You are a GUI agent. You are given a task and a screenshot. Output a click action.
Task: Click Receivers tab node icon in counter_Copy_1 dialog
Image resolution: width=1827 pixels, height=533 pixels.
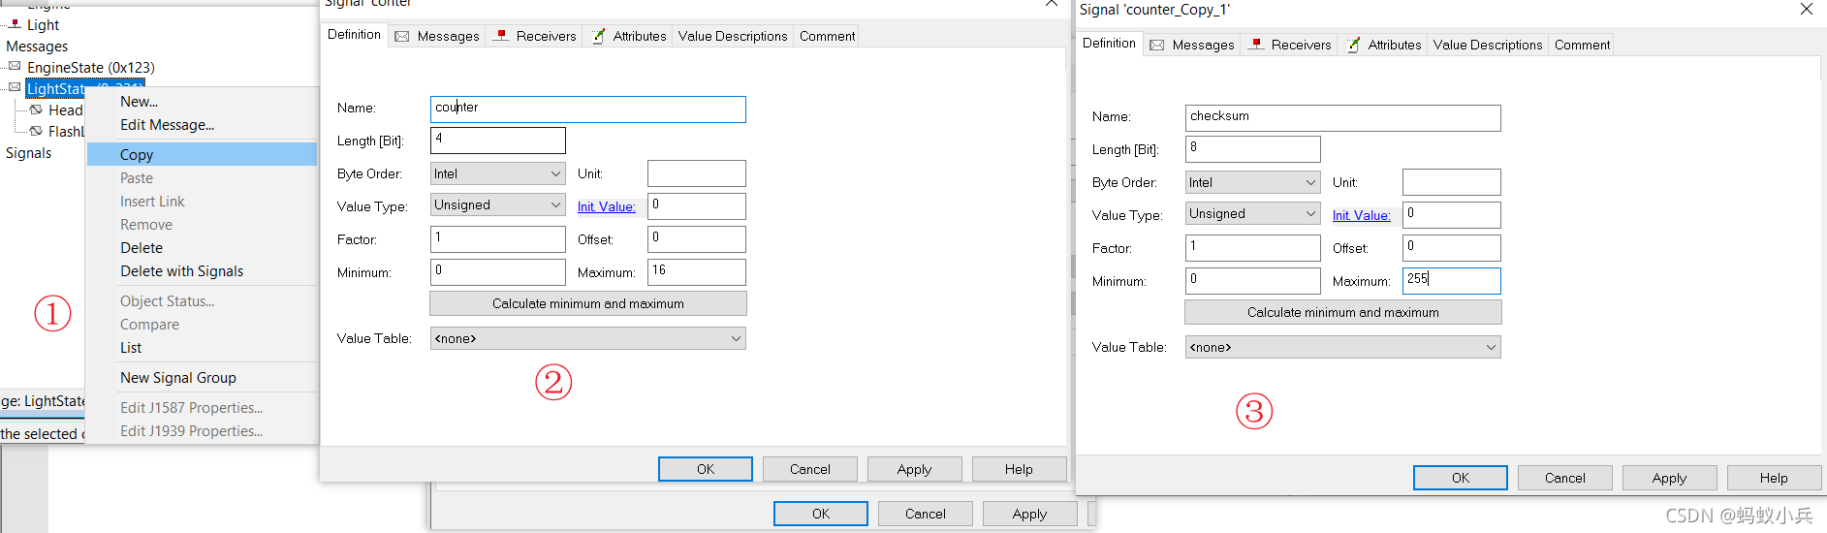[x=1256, y=45]
